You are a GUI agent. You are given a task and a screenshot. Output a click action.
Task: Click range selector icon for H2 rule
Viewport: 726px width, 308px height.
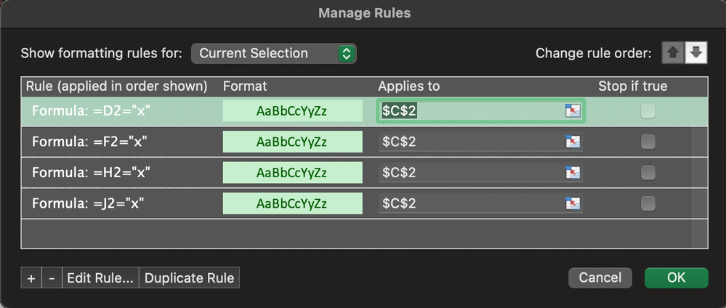tap(573, 172)
